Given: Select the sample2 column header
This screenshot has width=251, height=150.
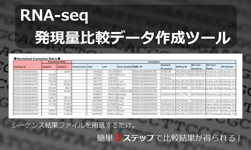Looking at the screenshot, I should click(x=62, y=67).
